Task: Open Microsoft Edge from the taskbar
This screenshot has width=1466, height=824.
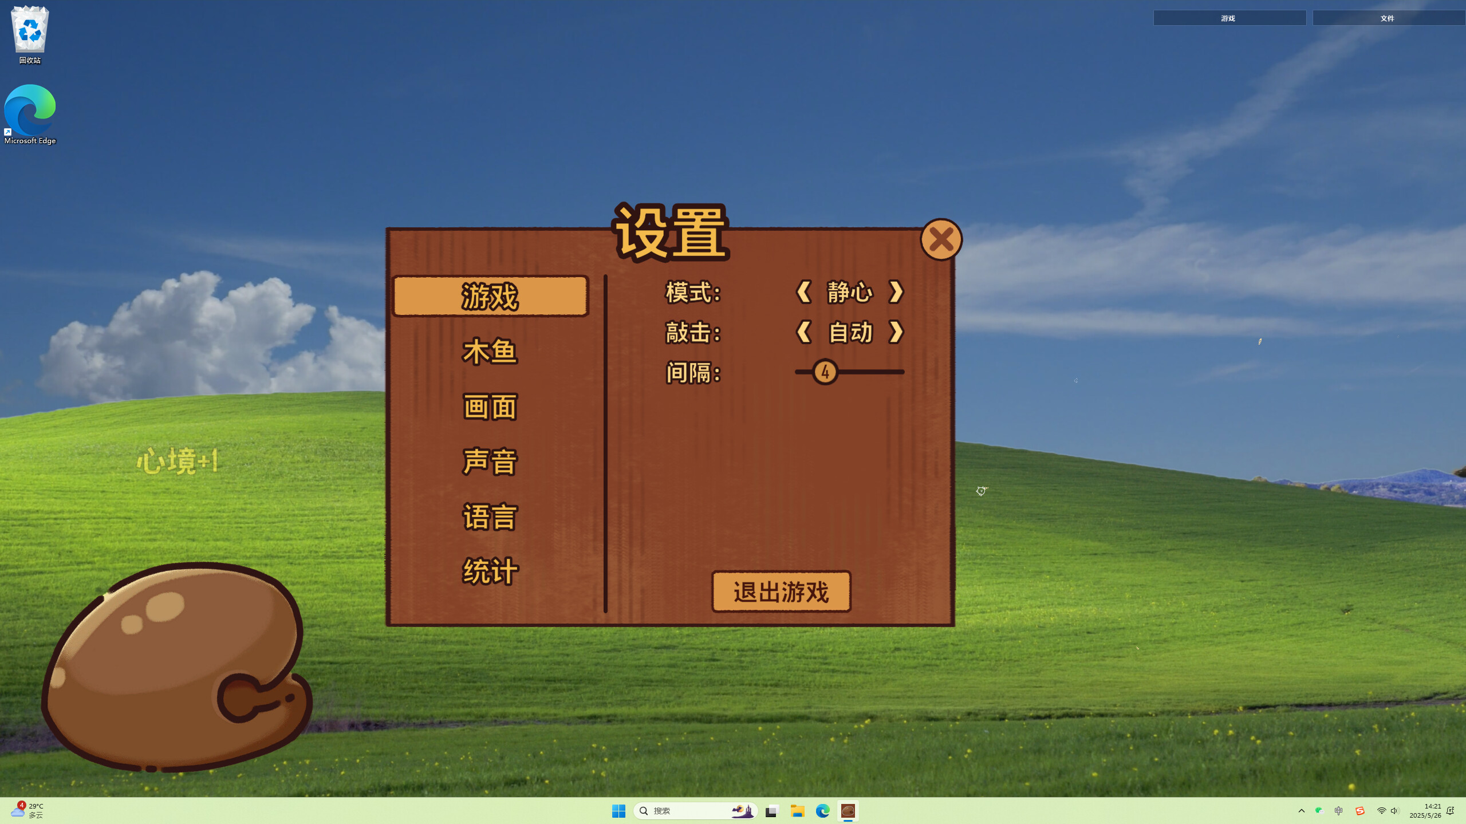Action: pyautogui.click(x=823, y=810)
